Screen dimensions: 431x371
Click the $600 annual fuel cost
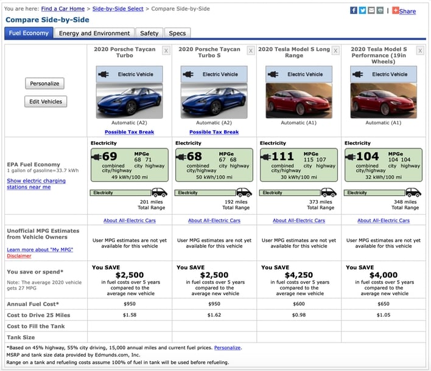299,304
